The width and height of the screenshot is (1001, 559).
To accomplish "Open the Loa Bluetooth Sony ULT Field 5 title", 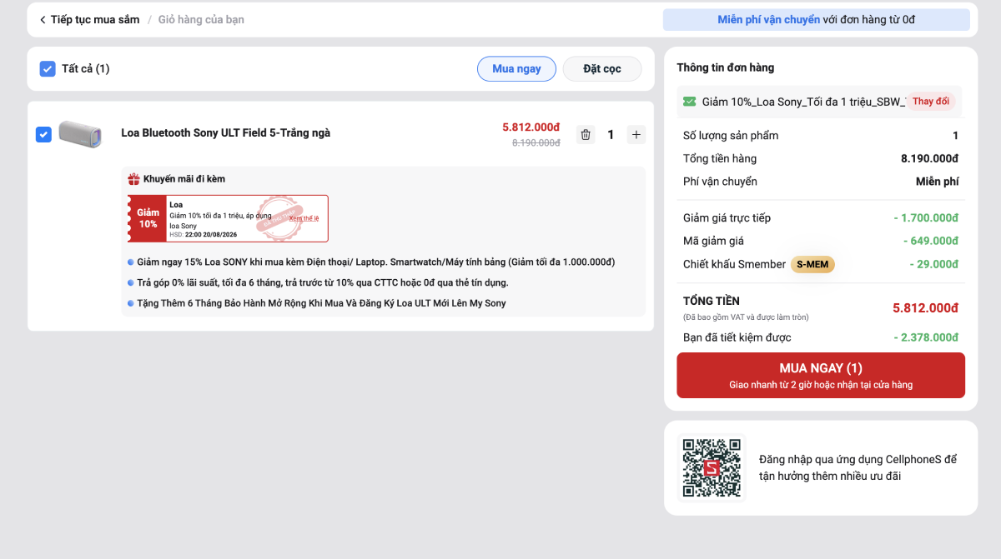I will point(225,132).
